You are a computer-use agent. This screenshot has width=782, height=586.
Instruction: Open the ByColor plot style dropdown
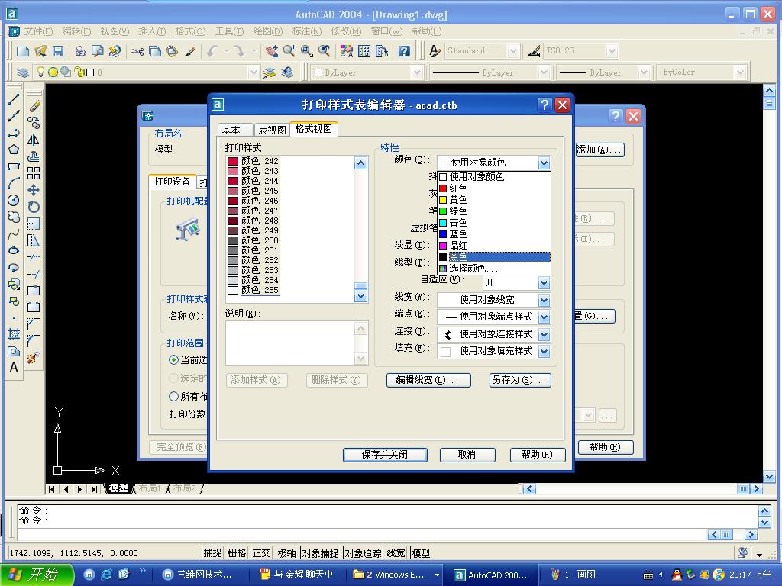(x=740, y=72)
